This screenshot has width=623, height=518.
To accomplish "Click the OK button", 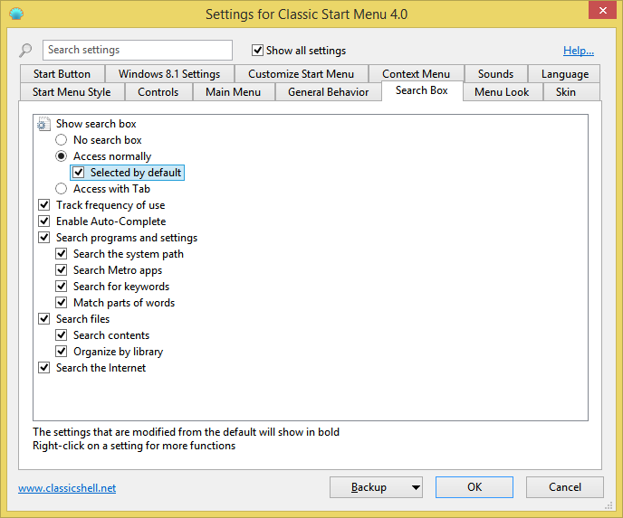I will [474, 487].
